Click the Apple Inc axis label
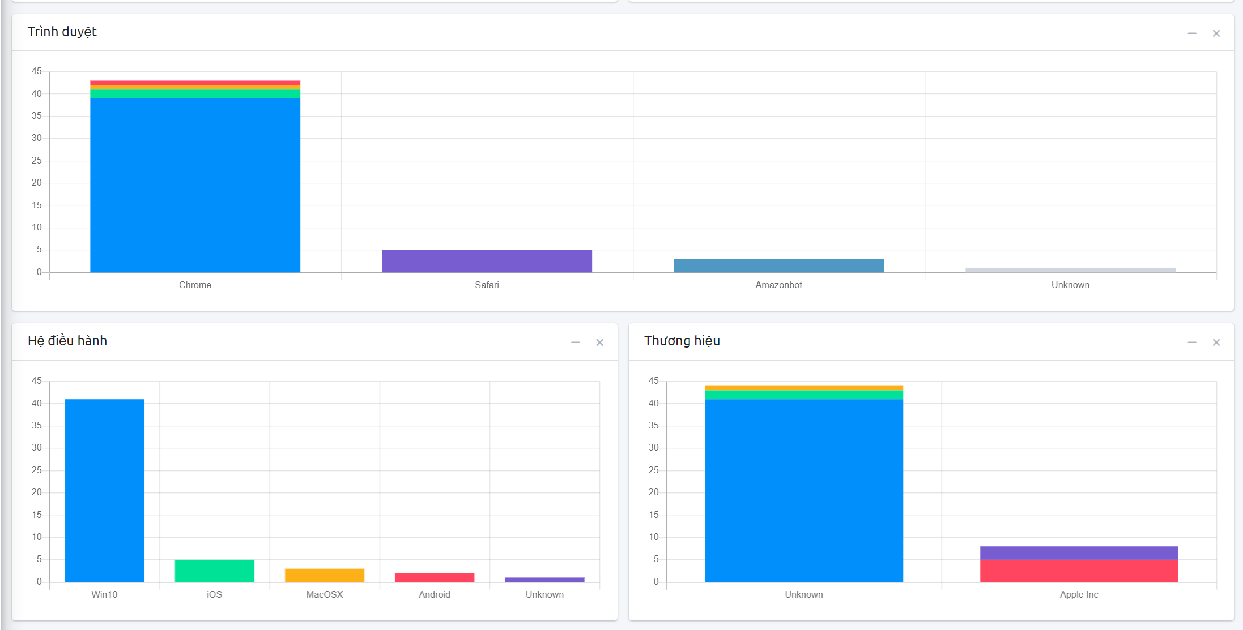The height and width of the screenshot is (630, 1243). (x=1079, y=594)
